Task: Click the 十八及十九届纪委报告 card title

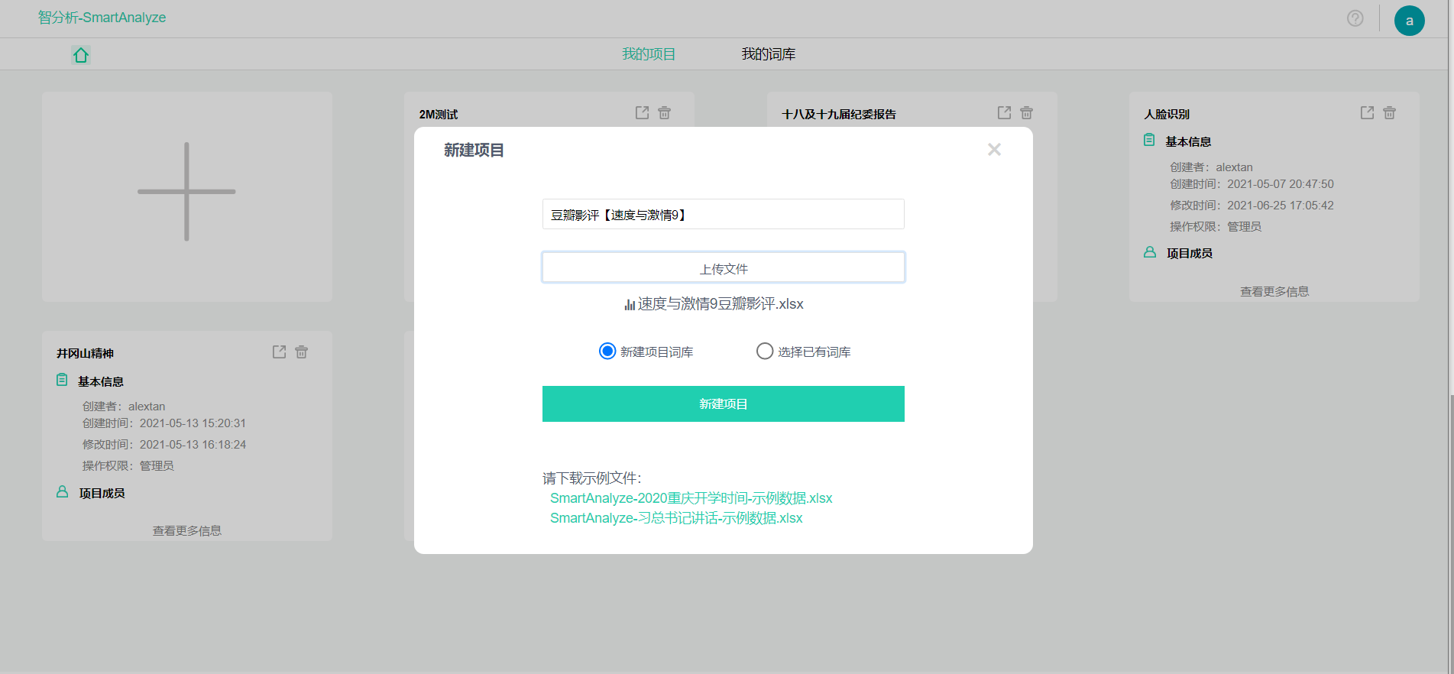Action: click(x=839, y=115)
